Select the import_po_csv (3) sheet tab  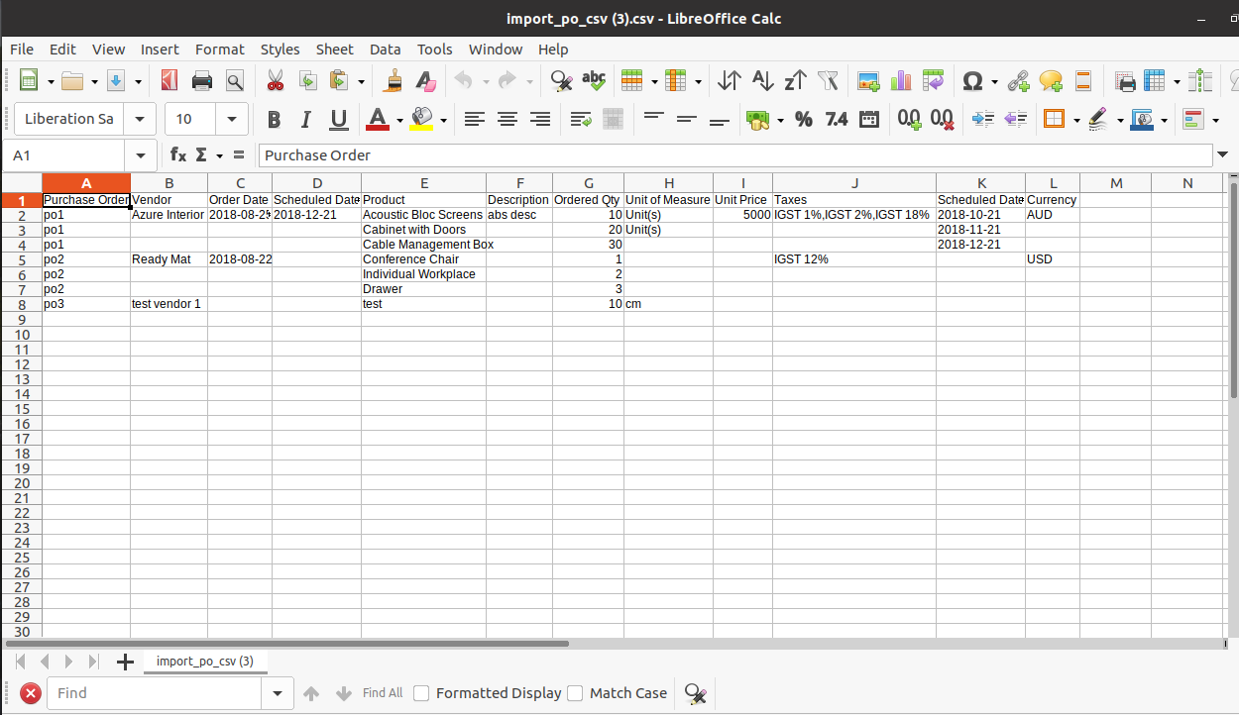tap(205, 661)
